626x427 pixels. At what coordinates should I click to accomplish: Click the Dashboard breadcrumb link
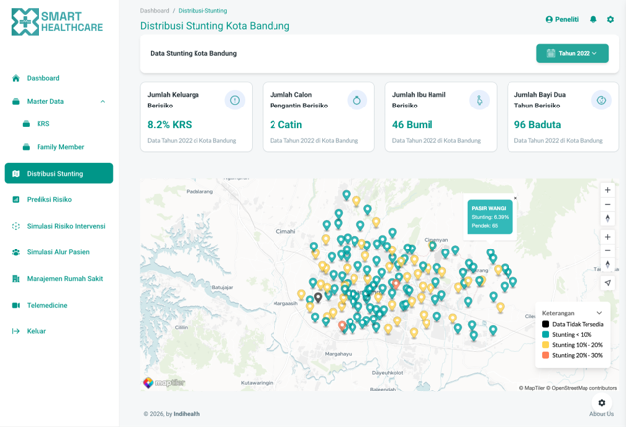(154, 11)
